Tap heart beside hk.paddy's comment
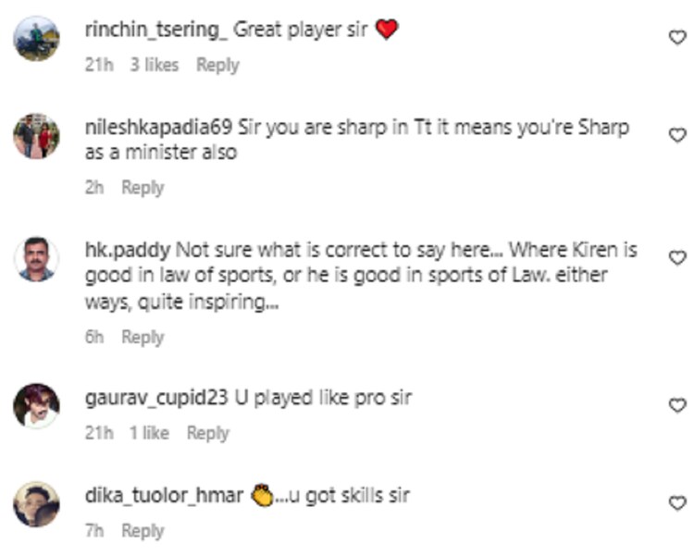 pos(676,258)
